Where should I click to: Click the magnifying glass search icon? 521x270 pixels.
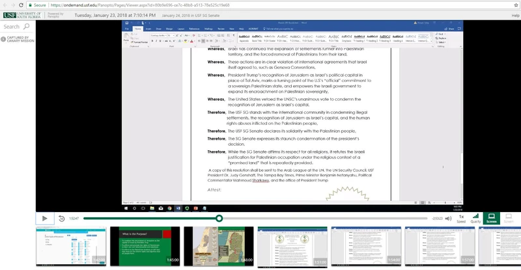coord(26,27)
